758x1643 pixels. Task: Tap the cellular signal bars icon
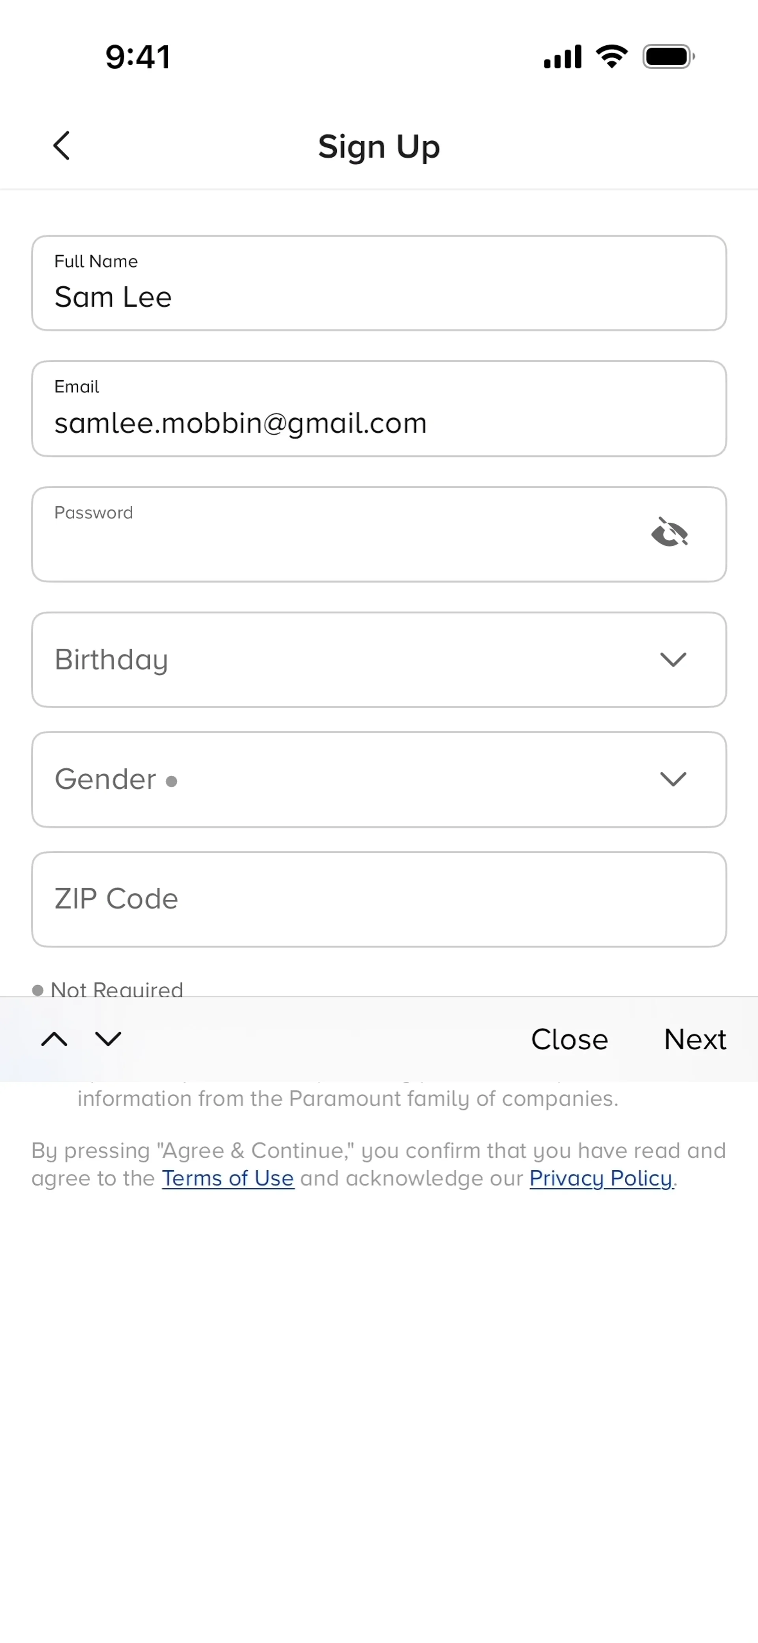[562, 57]
